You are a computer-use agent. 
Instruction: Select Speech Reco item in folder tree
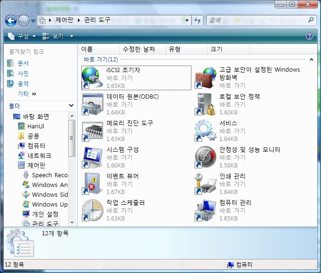click(50, 175)
